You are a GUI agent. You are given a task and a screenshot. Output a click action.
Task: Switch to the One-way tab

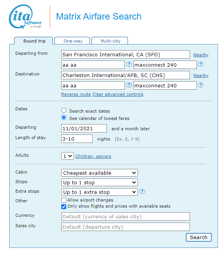[72, 41]
